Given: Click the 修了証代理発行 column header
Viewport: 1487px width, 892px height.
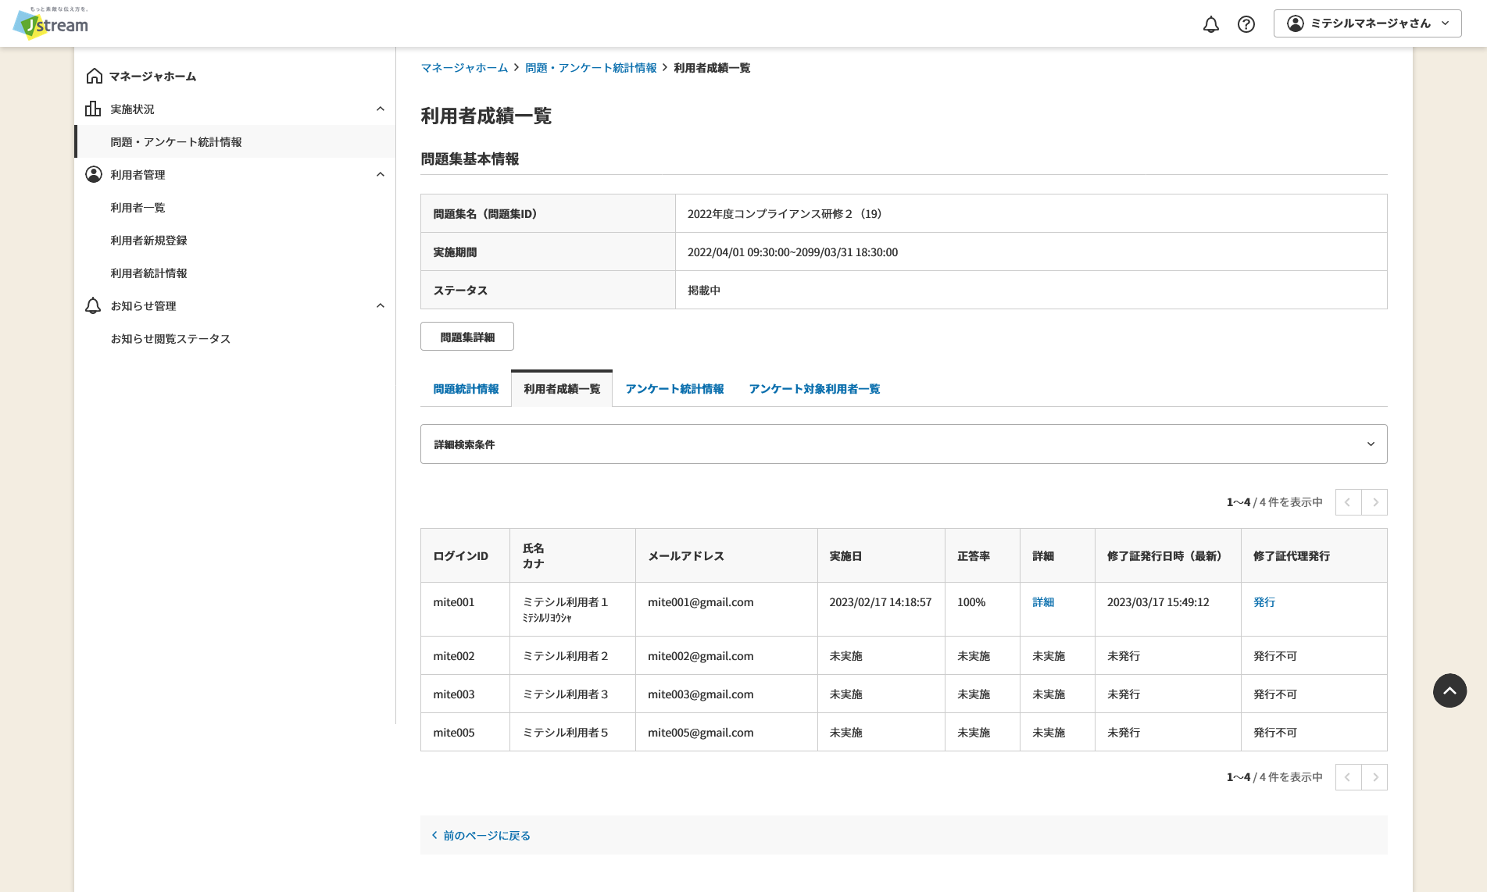Looking at the screenshot, I should (x=1314, y=555).
